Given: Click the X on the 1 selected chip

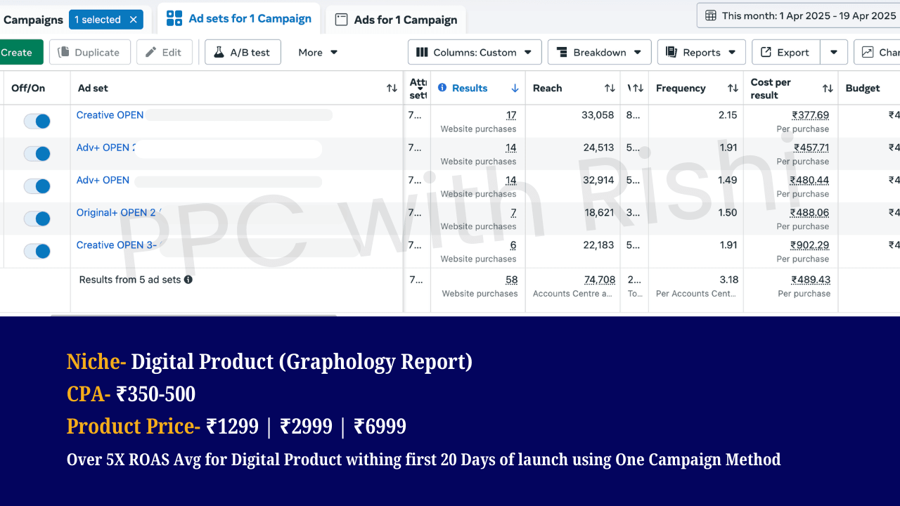Looking at the screenshot, I should pos(134,20).
